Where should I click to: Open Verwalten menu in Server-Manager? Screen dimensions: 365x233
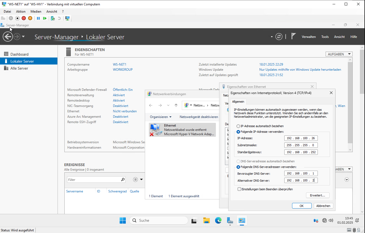tap(309, 37)
